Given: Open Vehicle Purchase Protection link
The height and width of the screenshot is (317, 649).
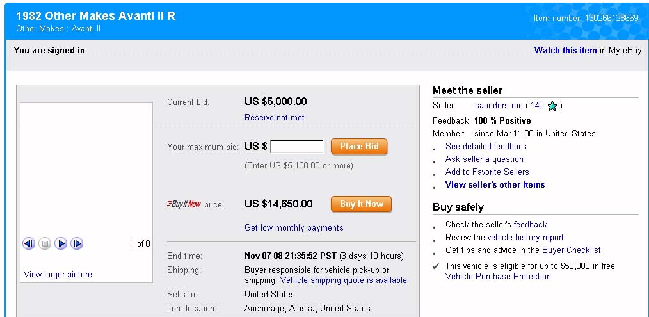Looking at the screenshot, I should tap(498, 277).
